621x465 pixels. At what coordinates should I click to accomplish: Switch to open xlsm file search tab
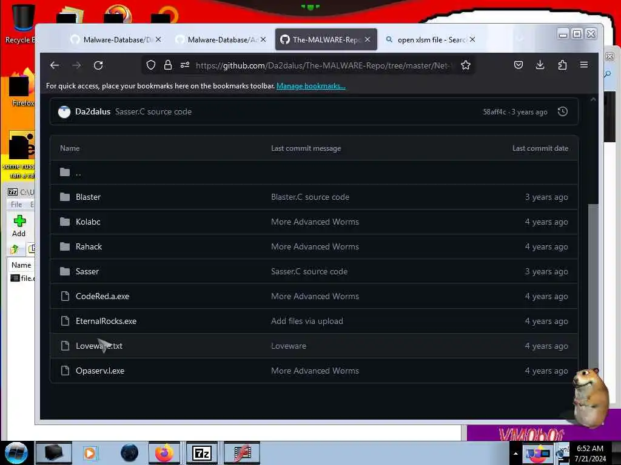click(x=431, y=39)
